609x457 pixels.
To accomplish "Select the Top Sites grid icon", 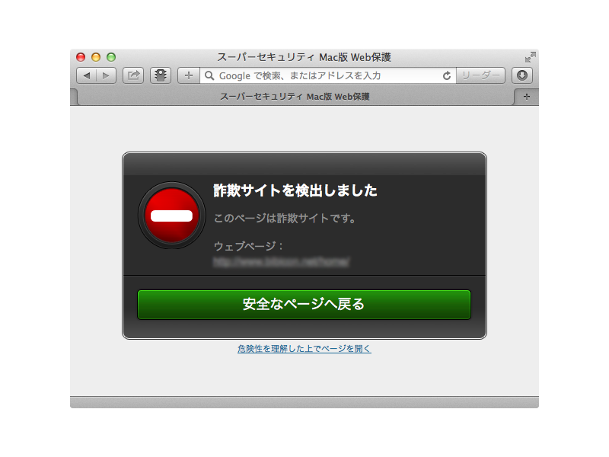I will click(x=160, y=75).
